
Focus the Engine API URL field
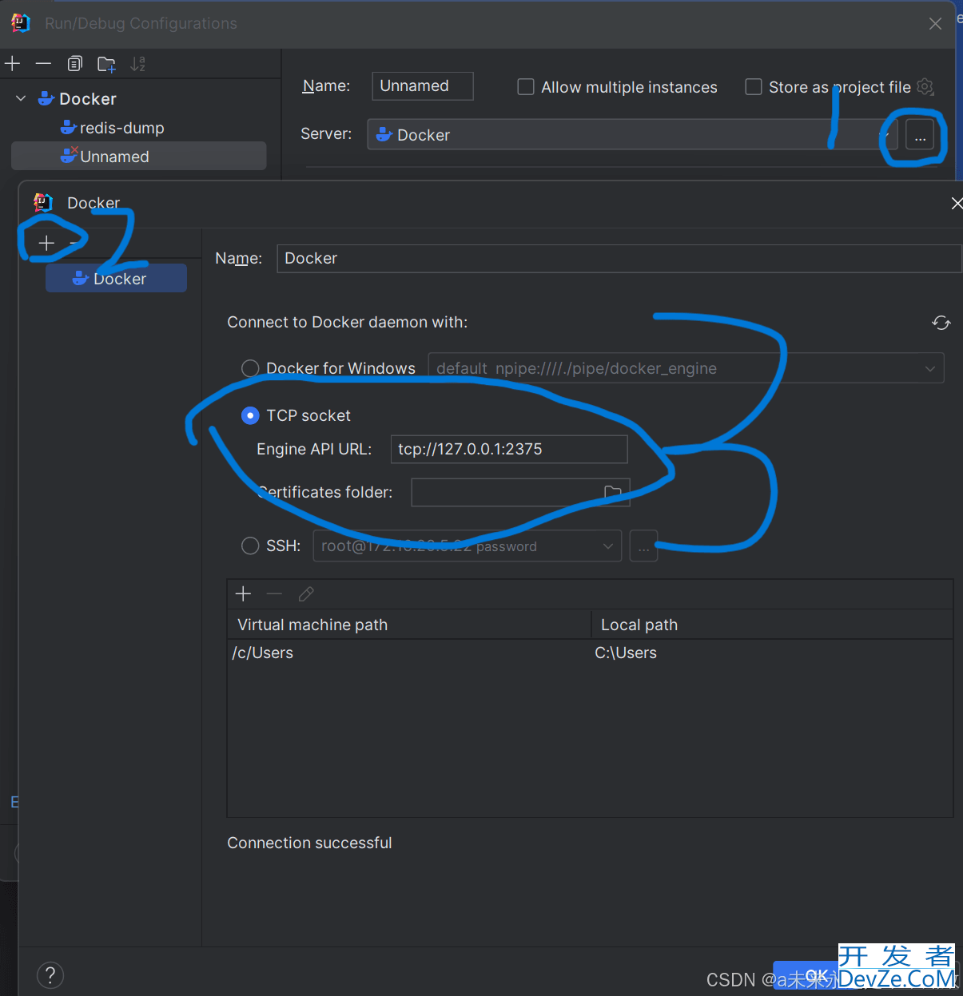point(509,449)
